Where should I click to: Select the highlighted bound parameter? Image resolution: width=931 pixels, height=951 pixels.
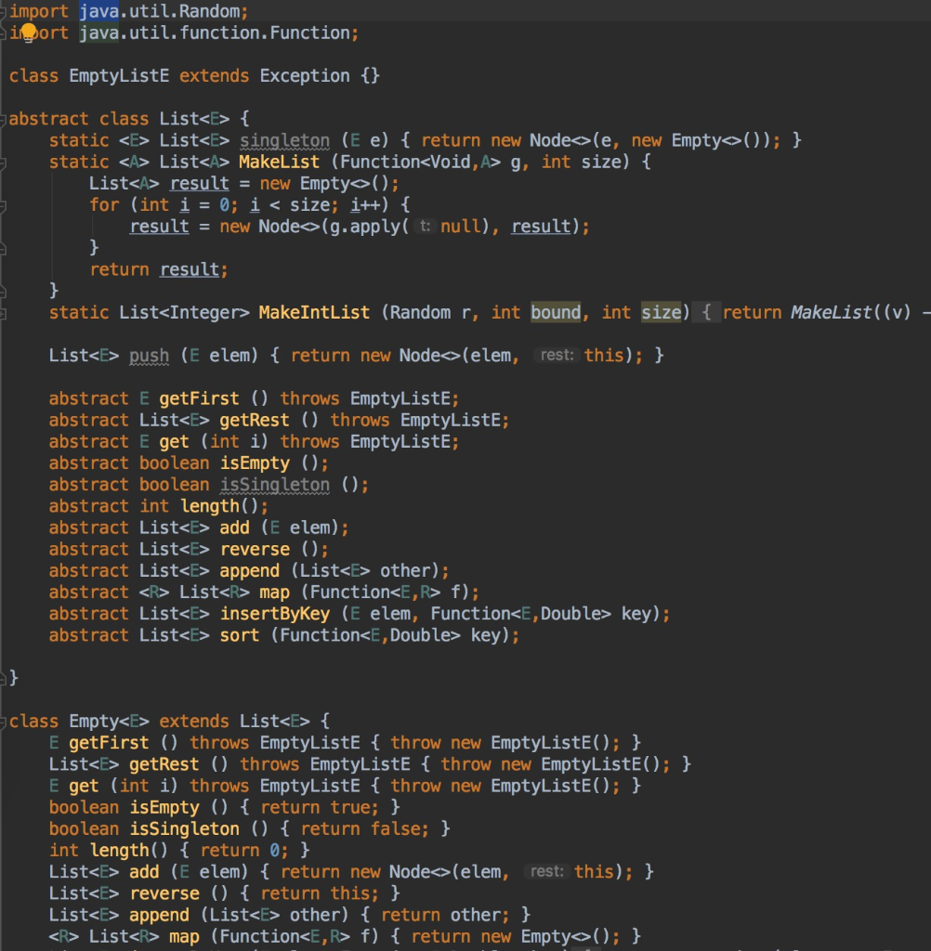coord(556,312)
